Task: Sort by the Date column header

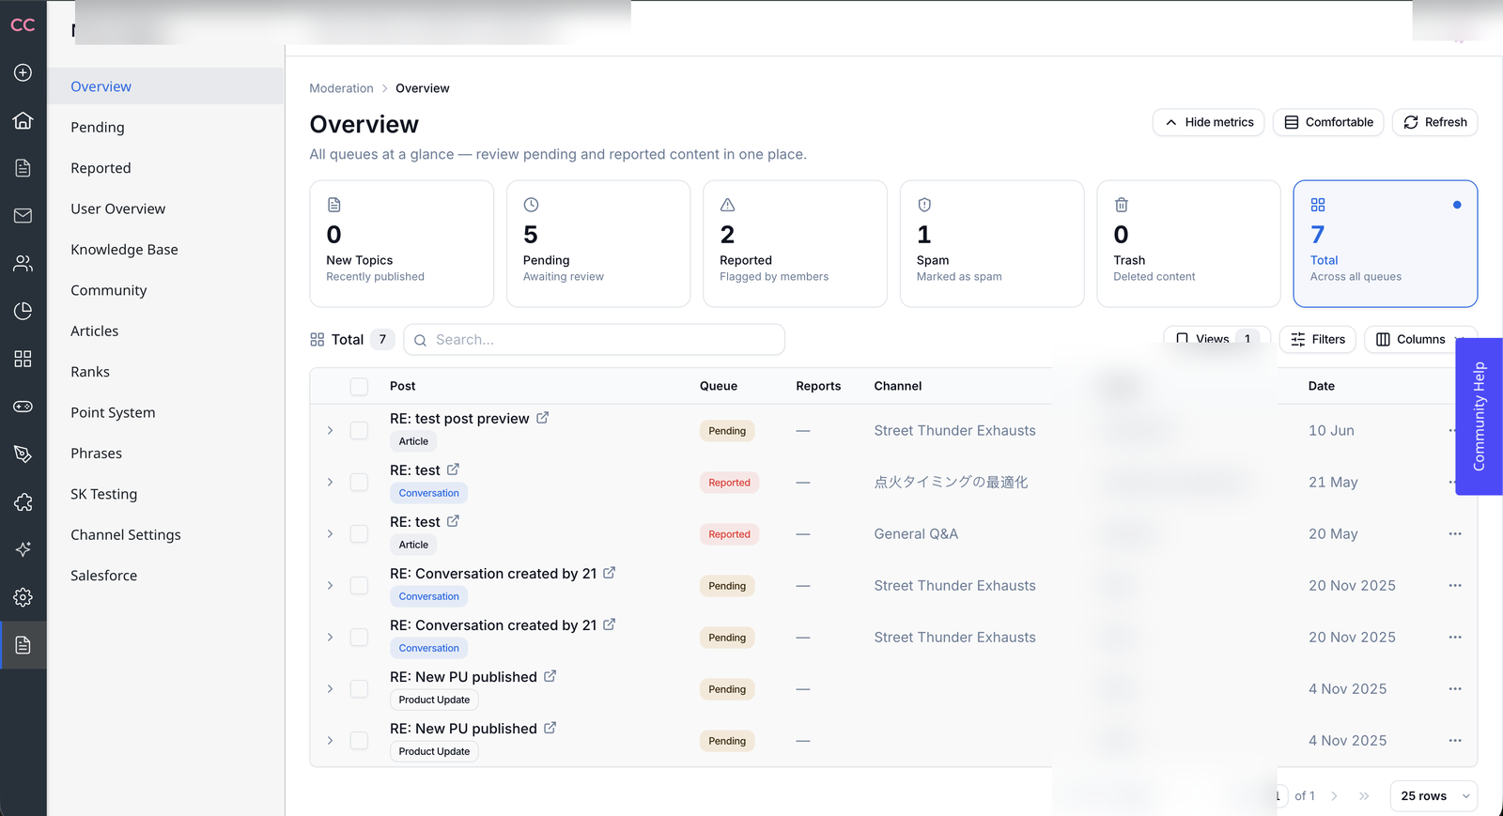Action: pyautogui.click(x=1321, y=386)
